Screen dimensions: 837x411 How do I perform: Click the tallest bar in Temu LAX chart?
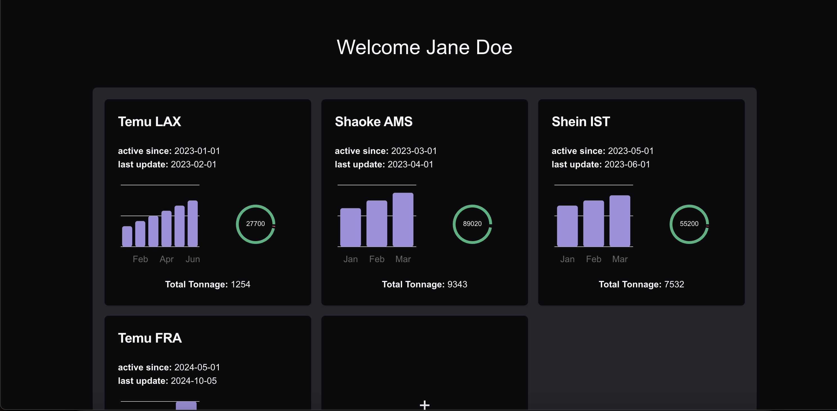click(x=193, y=223)
